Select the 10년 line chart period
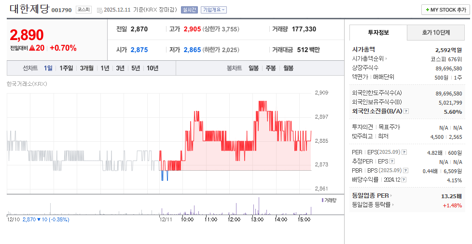This screenshot has width=472, height=244. (153, 68)
